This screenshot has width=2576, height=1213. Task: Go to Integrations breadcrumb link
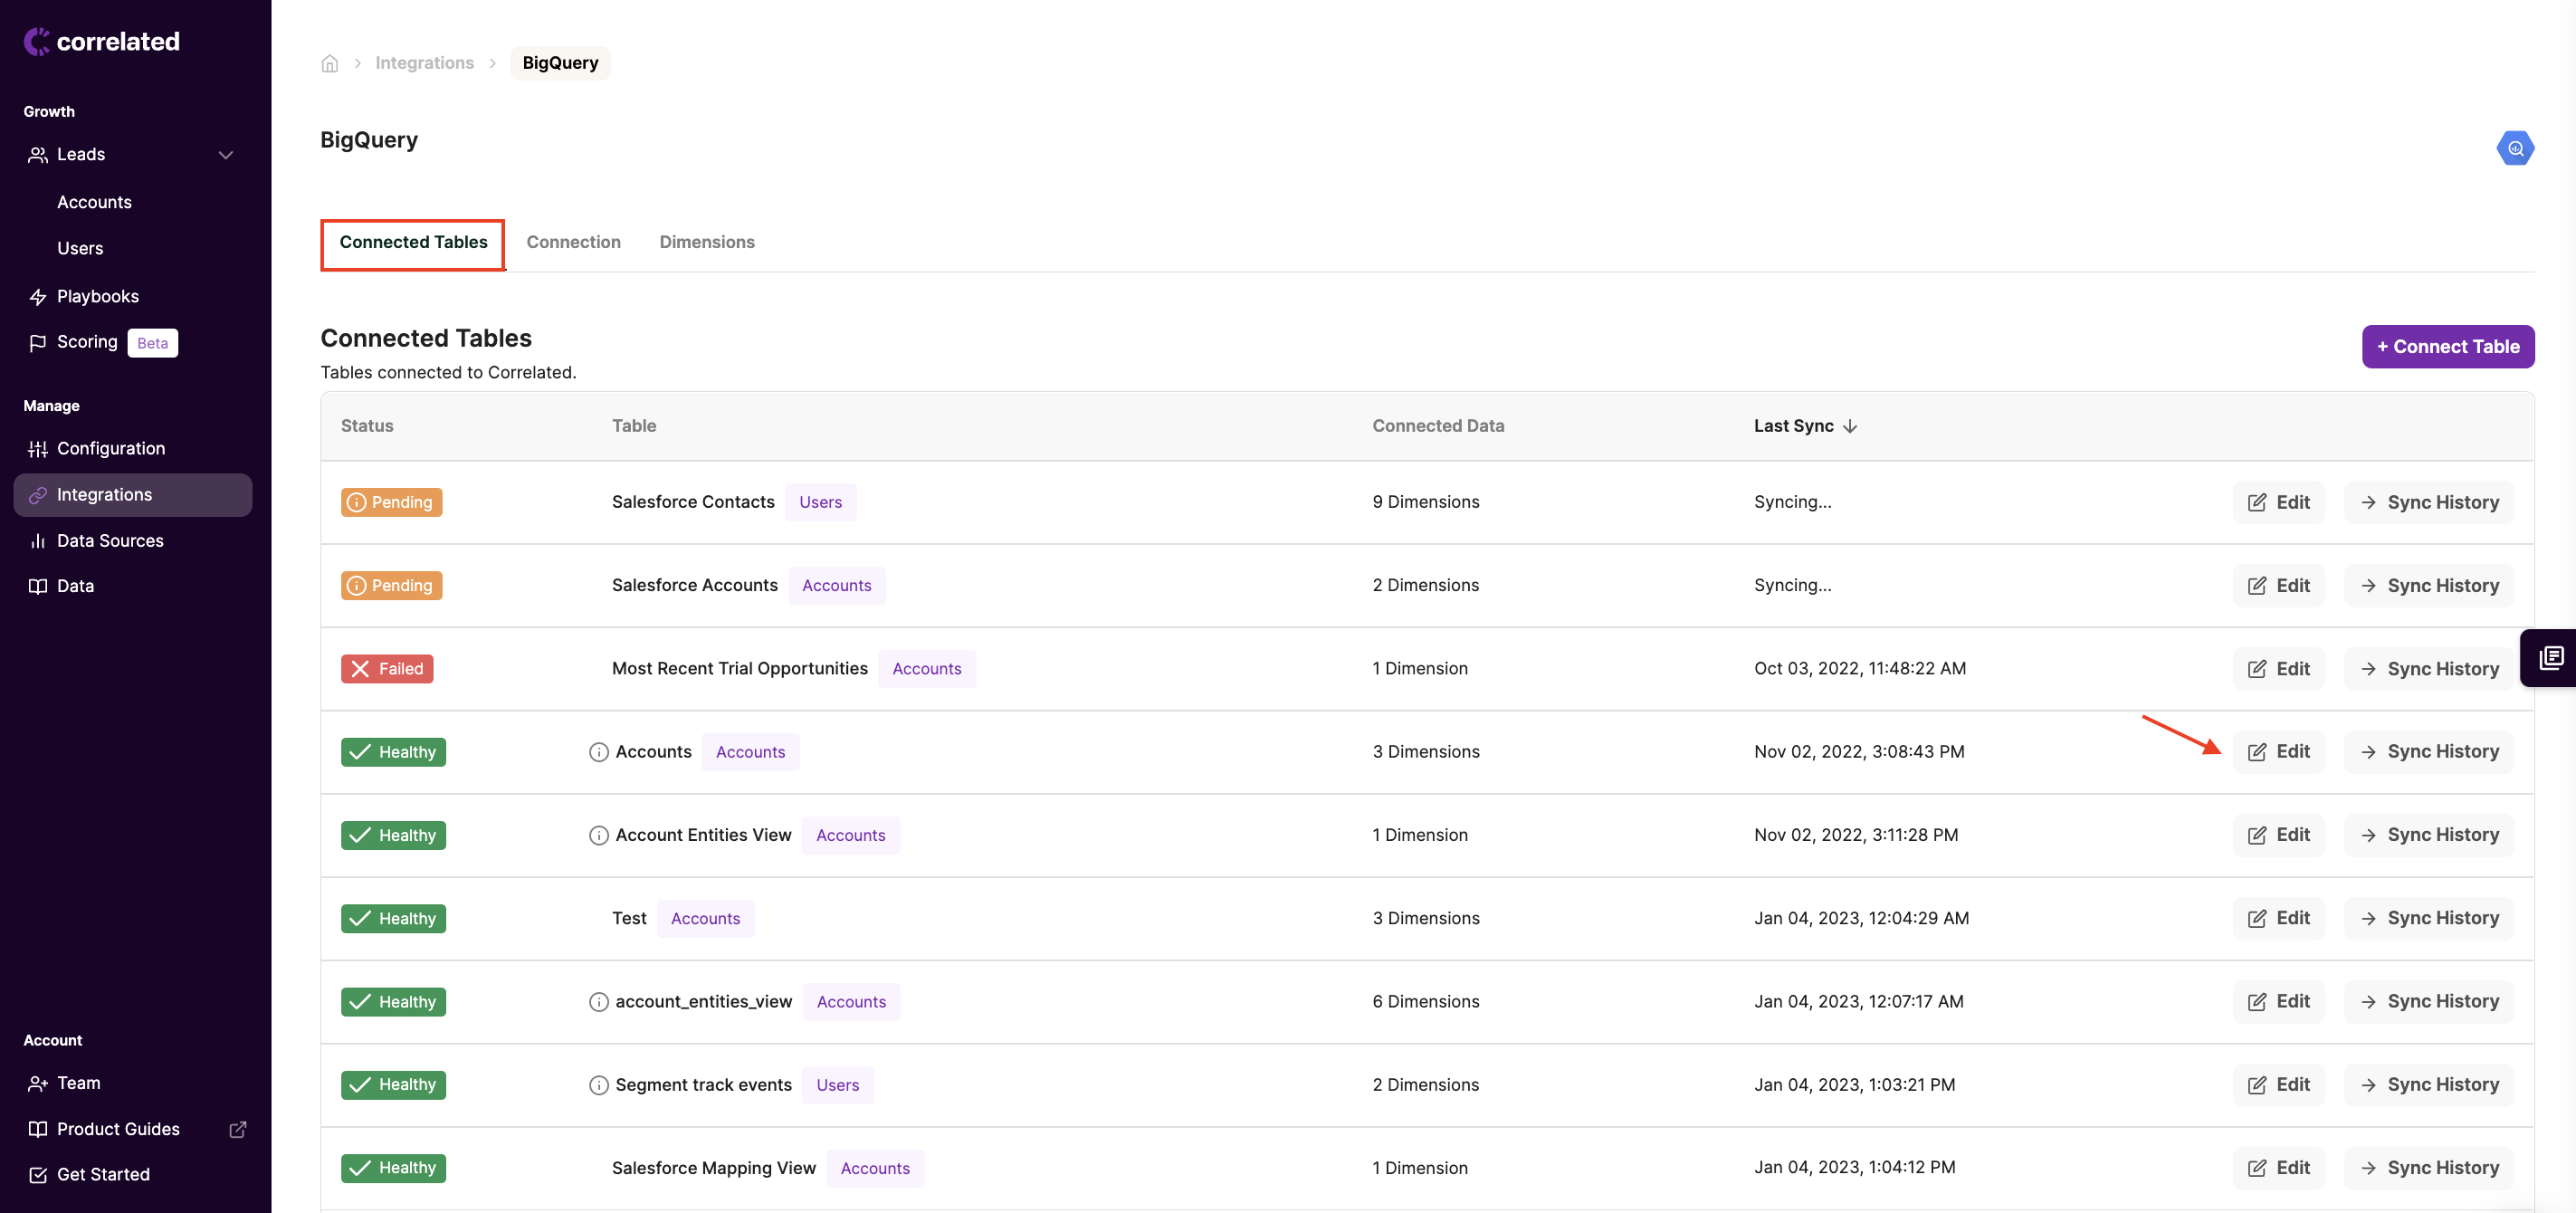(x=424, y=63)
